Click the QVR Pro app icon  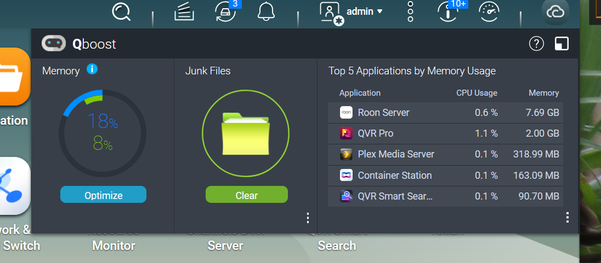click(x=346, y=133)
